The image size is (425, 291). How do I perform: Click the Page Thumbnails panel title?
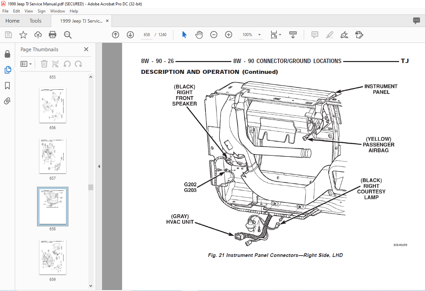(x=39, y=49)
